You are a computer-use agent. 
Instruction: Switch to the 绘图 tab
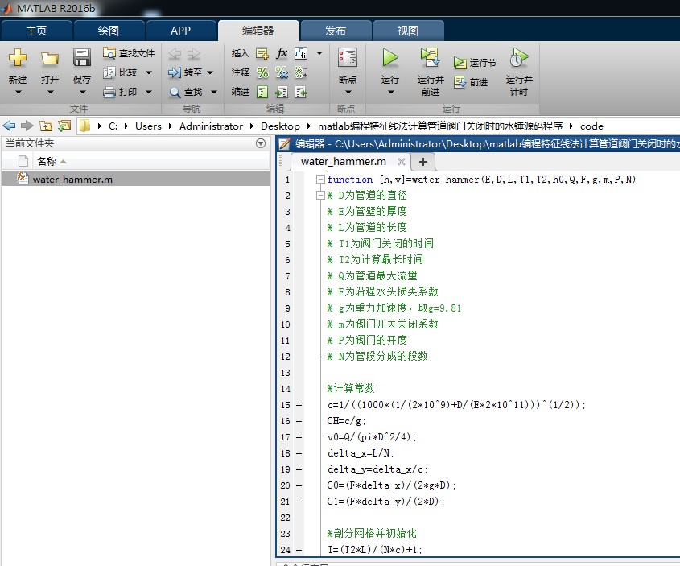109,31
